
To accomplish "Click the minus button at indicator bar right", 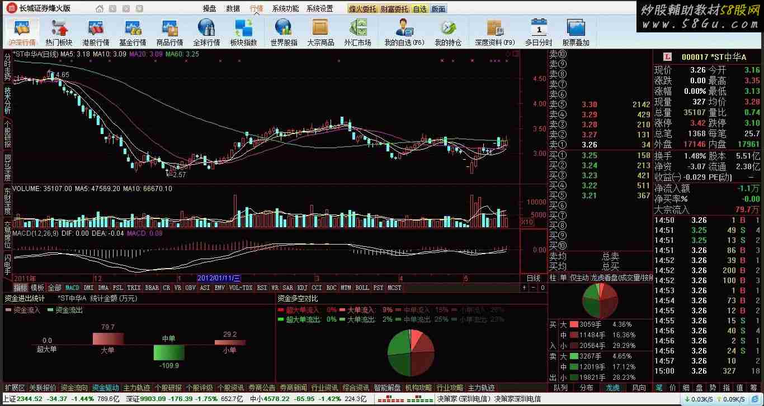I will click(533, 288).
